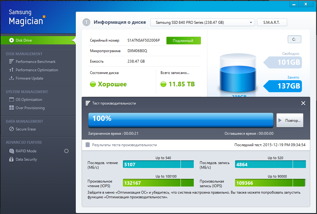The height and width of the screenshot is (214, 317).
Task: Click the Over Provisioning grid icon
Action: [x=11, y=108]
